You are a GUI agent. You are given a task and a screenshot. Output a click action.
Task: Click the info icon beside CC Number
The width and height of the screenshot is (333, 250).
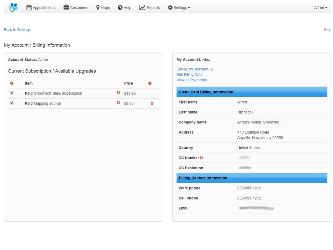(x=201, y=158)
